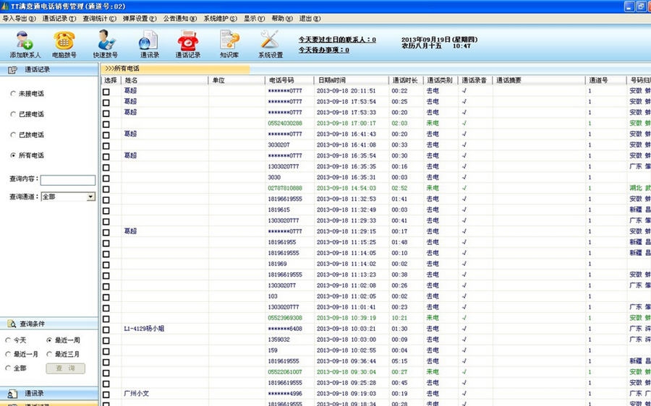This screenshot has width=651, height=406.
Task: Click the 今天待办事项 link
Action: click(x=323, y=50)
